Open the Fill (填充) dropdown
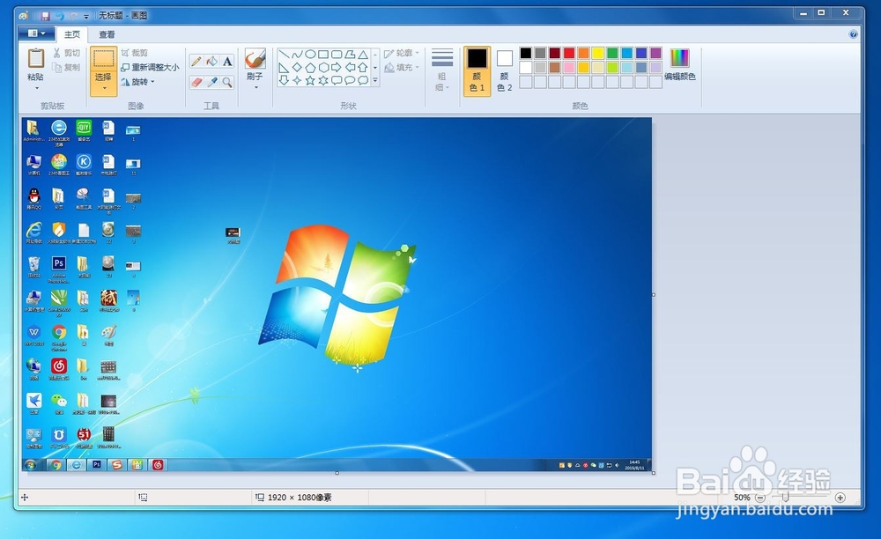 [x=402, y=67]
